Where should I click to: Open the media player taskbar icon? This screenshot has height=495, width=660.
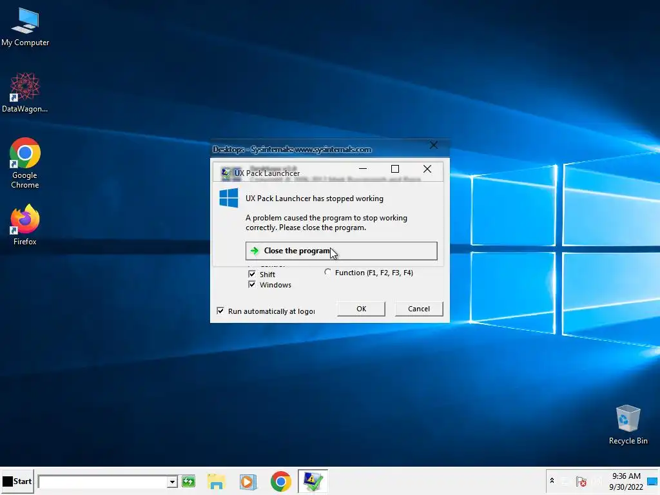coord(248,481)
